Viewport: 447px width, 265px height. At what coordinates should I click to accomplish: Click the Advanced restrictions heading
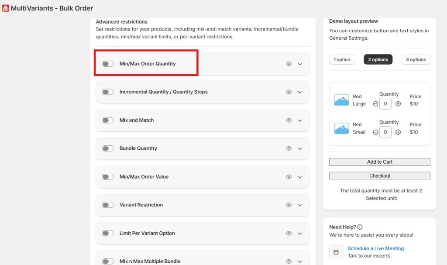click(x=121, y=22)
